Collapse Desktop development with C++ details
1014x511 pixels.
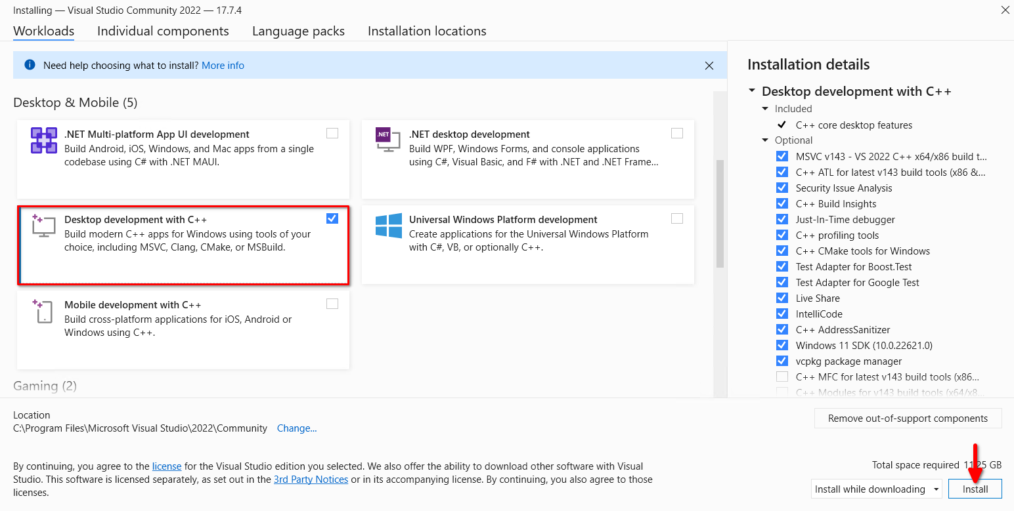(751, 91)
